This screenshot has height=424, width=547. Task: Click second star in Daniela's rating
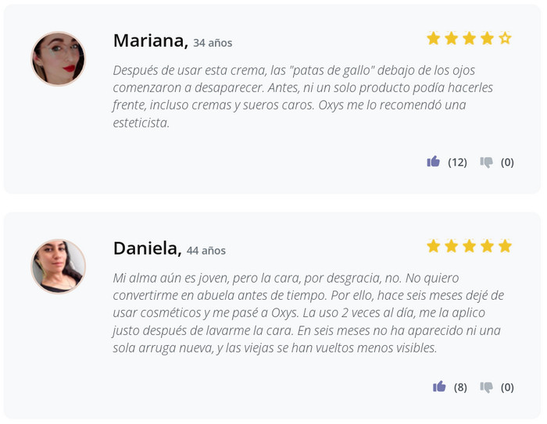point(451,246)
